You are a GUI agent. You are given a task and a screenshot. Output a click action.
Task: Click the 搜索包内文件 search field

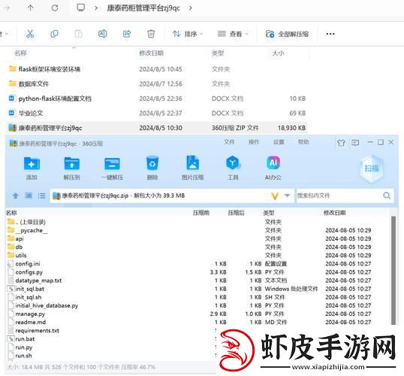339,196
